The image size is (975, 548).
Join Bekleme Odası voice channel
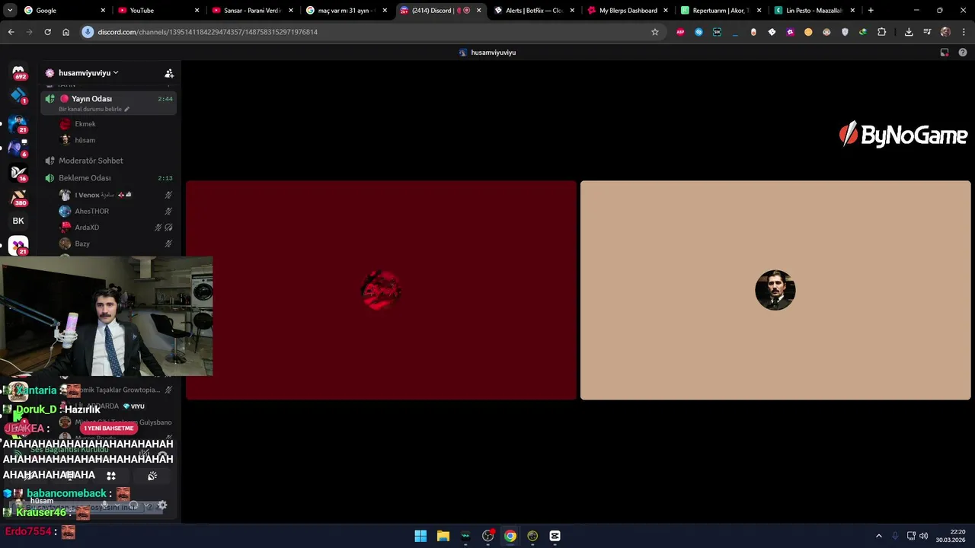(109, 178)
